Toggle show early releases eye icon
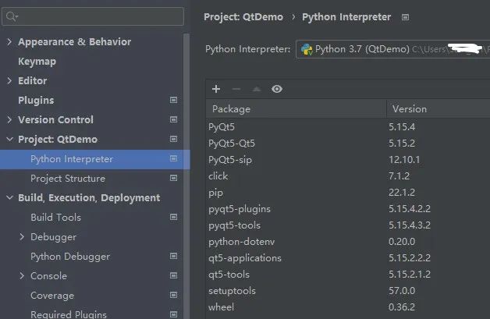 point(276,90)
